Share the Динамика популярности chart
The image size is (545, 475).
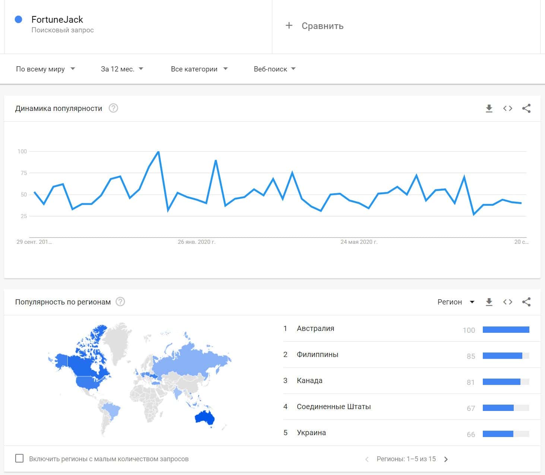click(x=526, y=108)
